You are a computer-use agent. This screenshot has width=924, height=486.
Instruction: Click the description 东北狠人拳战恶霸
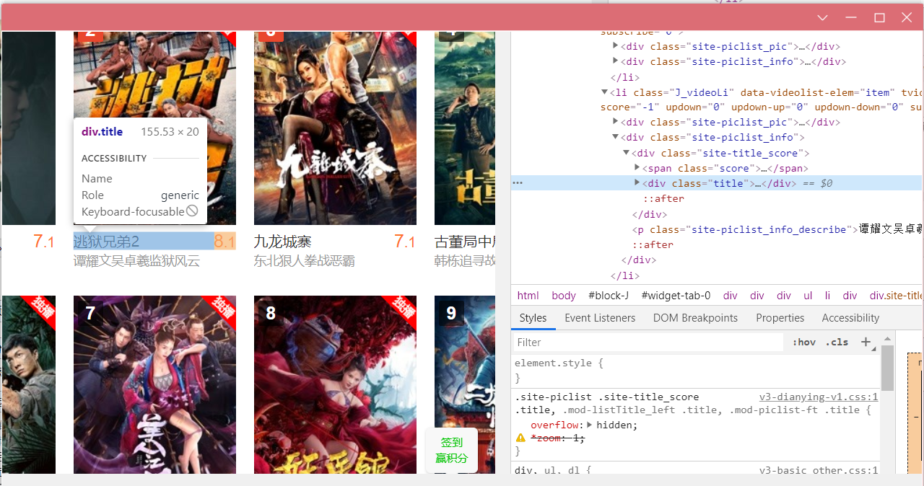tap(304, 261)
